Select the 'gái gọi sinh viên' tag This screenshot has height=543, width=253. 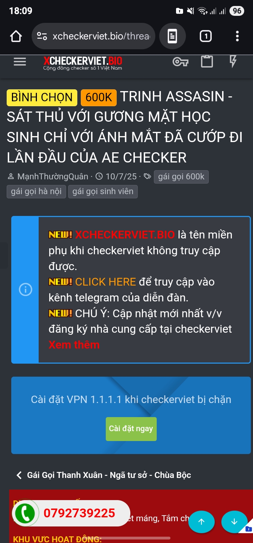tap(103, 191)
